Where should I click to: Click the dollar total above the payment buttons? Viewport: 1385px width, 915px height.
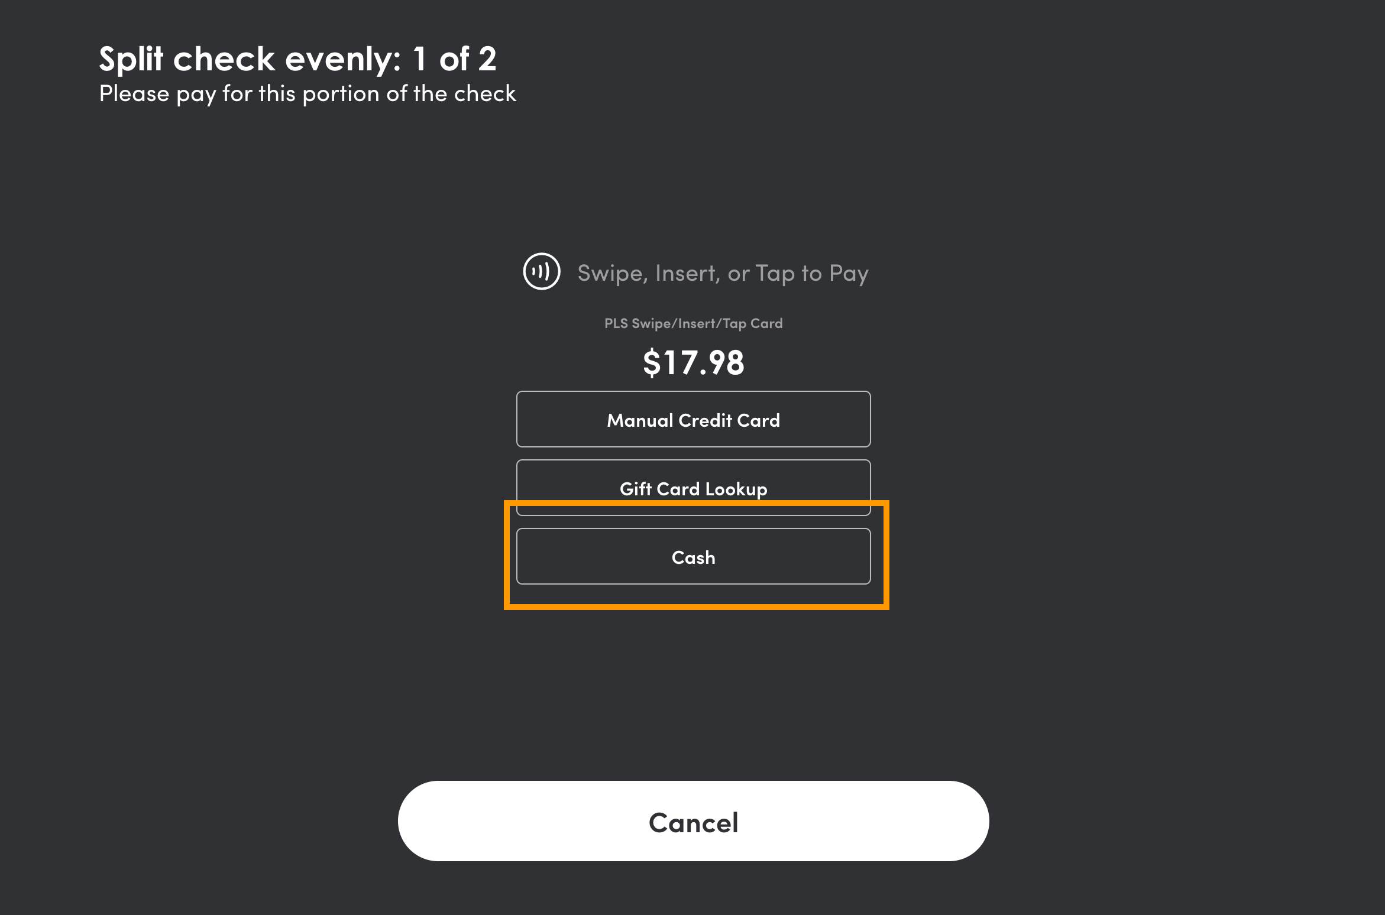pos(693,362)
